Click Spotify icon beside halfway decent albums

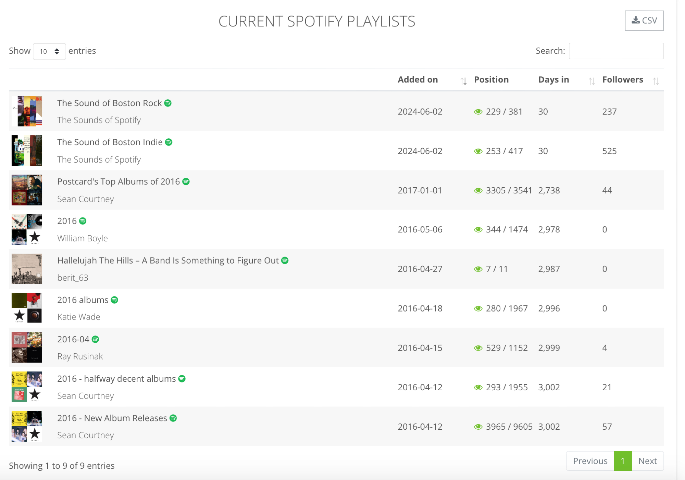click(x=182, y=379)
